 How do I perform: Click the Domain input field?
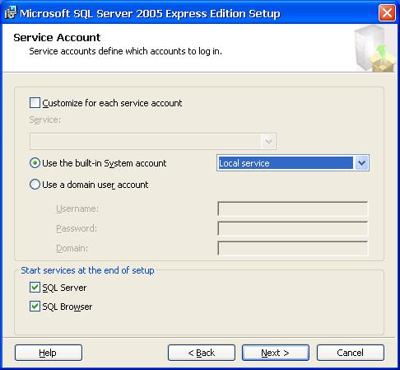[x=293, y=248]
